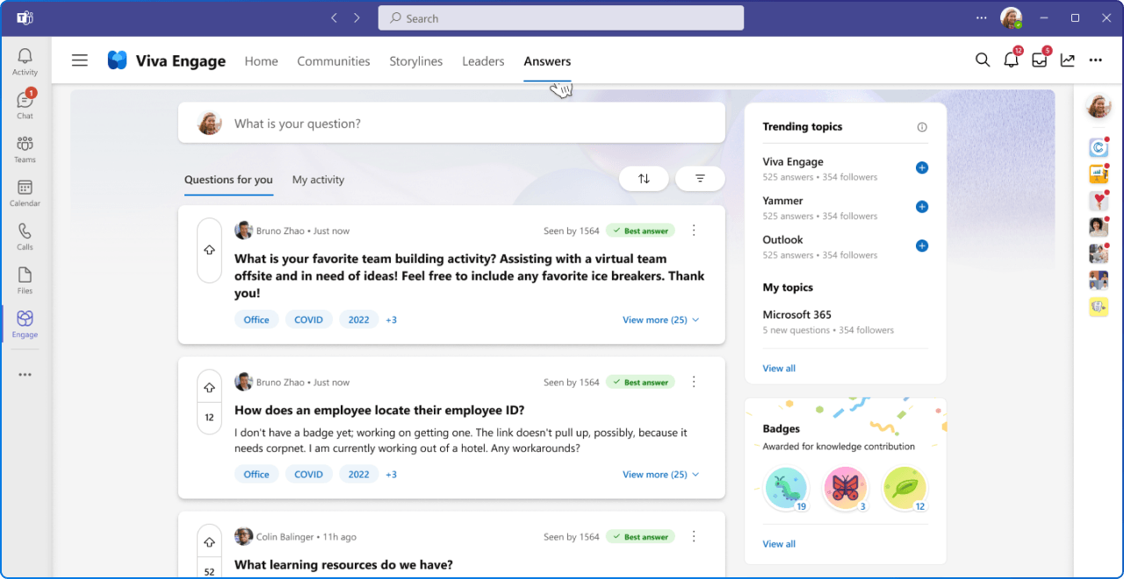Open Viva Engage header more options
The width and height of the screenshot is (1124, 579).
pyautogui.click(x=1095, y=60)
